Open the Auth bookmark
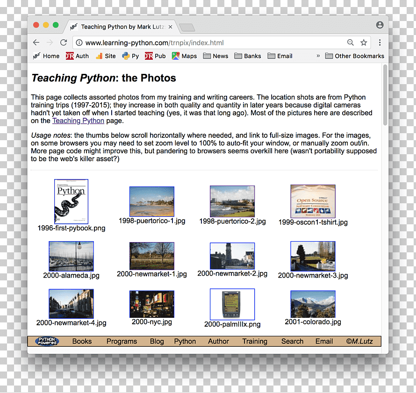 [77, 56]
